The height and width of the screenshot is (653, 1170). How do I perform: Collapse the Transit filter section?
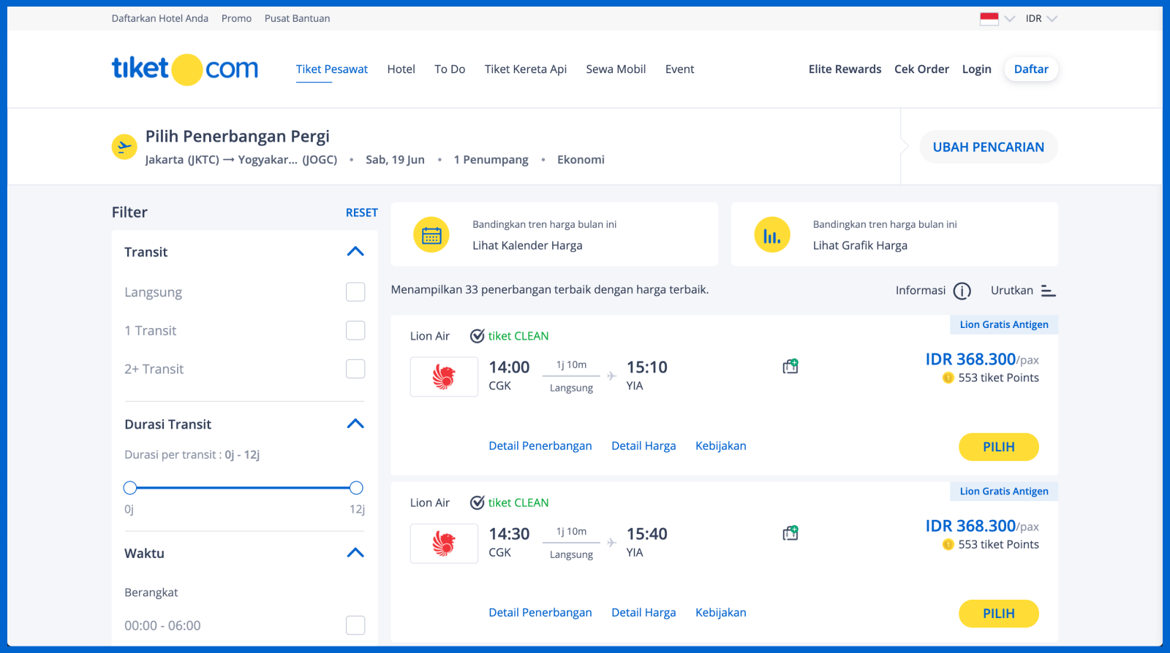tap(355, 252)
